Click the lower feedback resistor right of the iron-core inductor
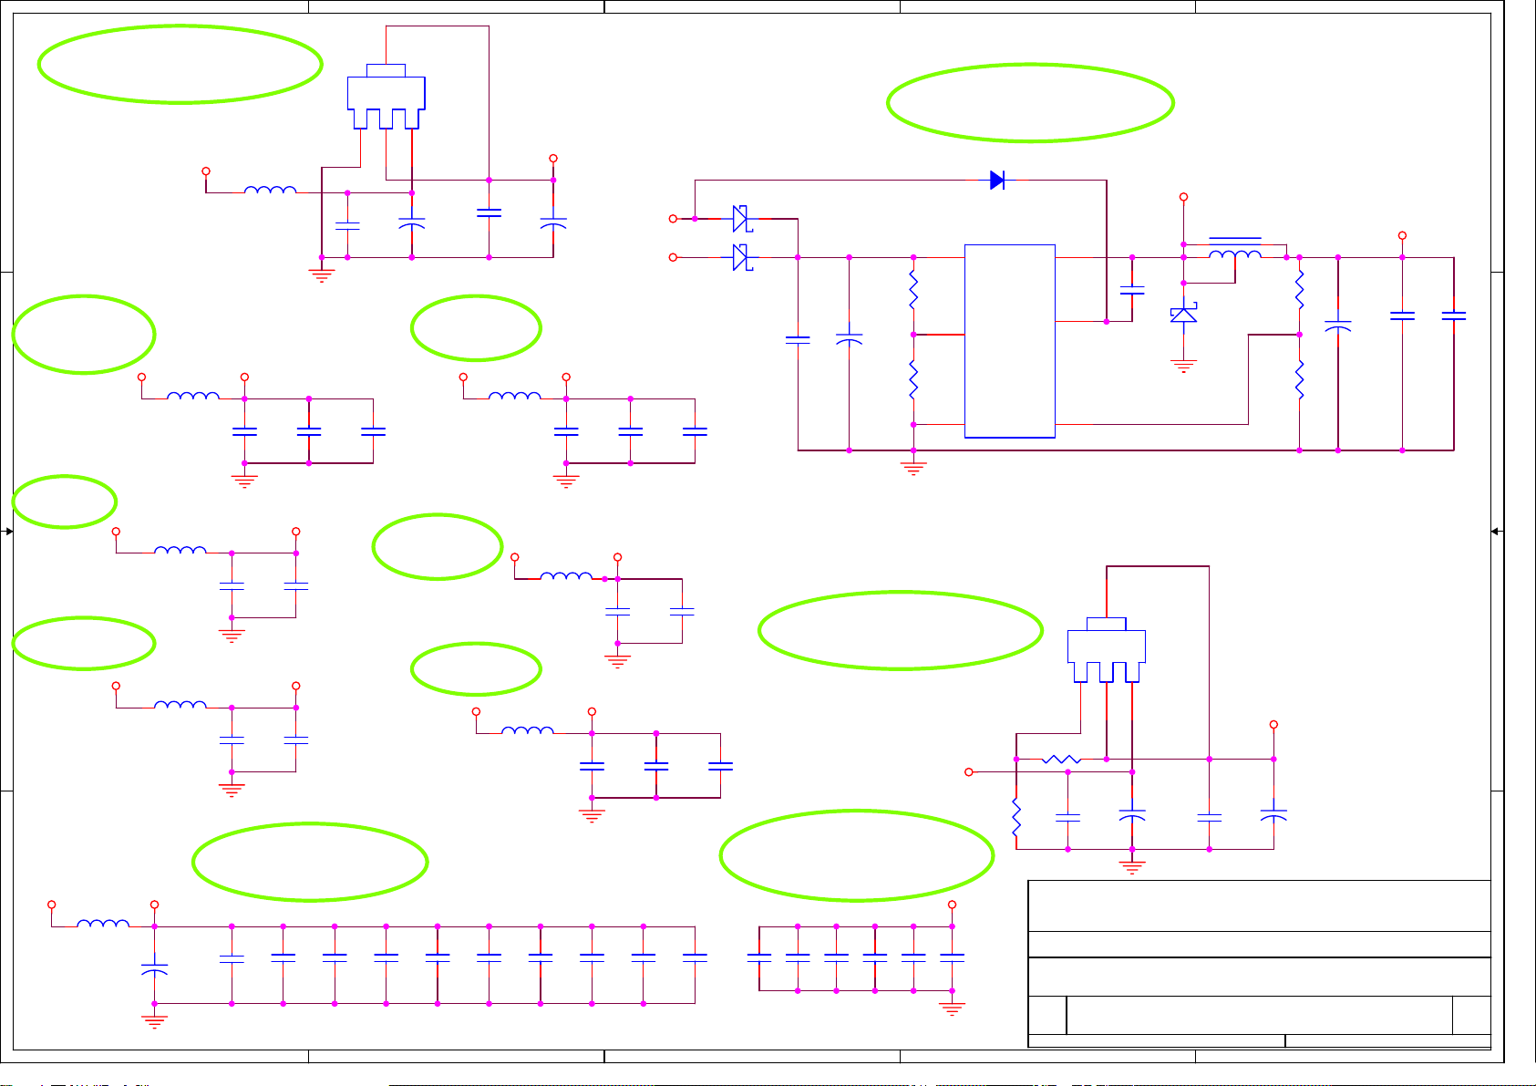 (x=1300, y=379)
